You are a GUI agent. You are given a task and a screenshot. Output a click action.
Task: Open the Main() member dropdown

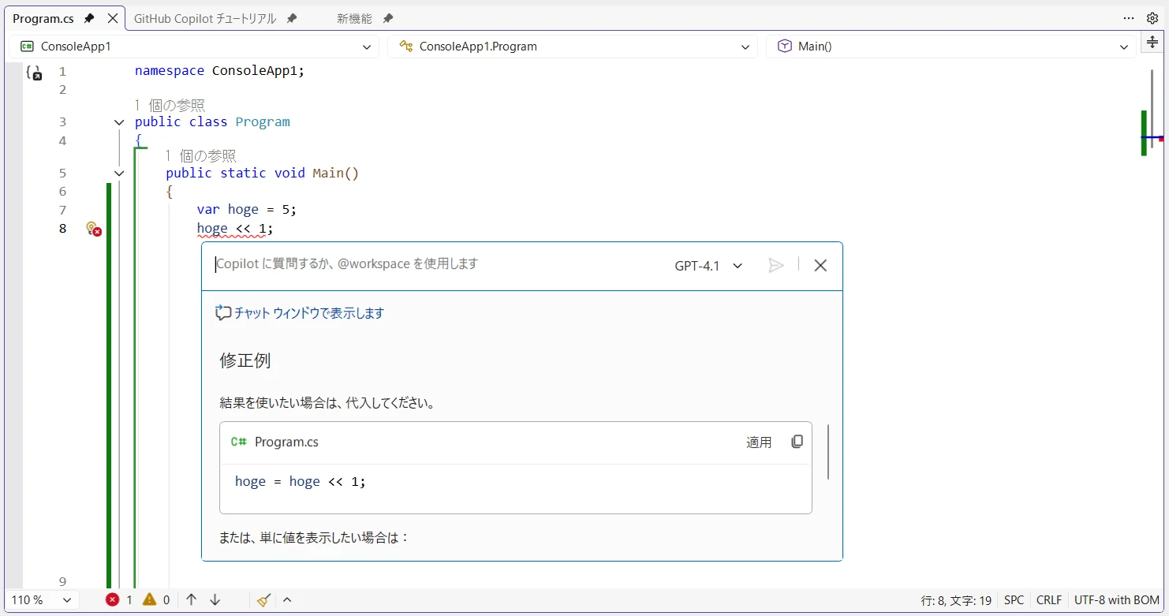(951, 47)
